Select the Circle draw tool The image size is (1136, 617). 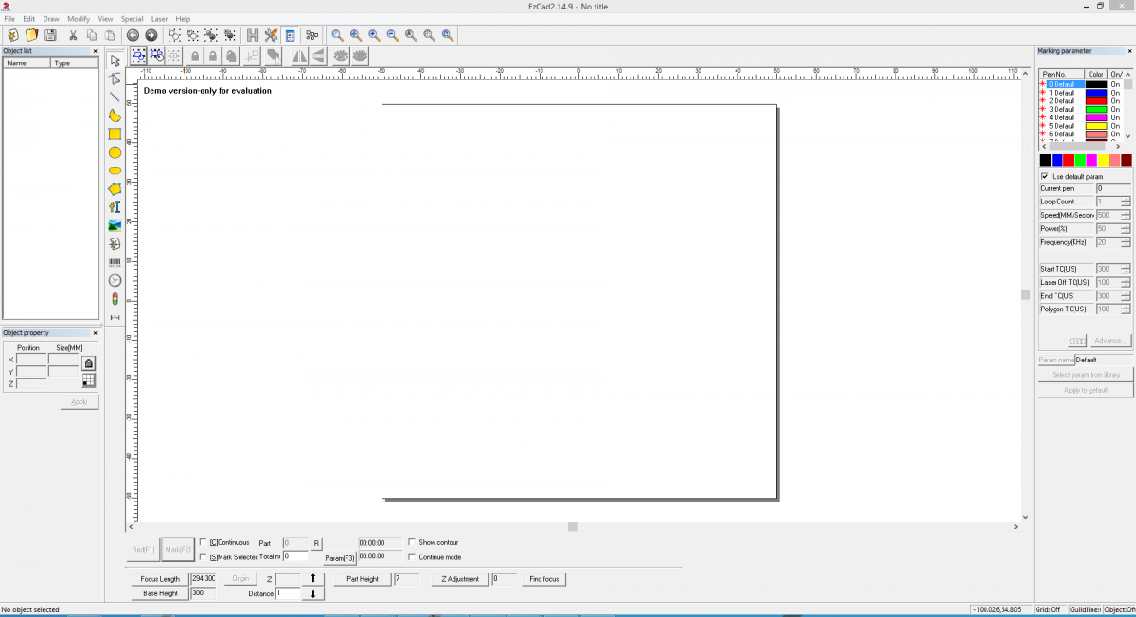click(x=115, y=152)
